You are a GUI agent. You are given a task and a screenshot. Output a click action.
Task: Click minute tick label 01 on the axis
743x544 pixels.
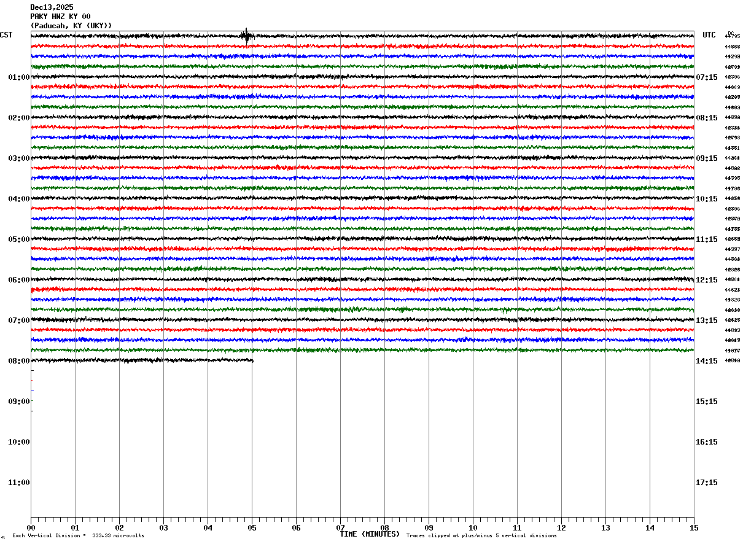75,528
